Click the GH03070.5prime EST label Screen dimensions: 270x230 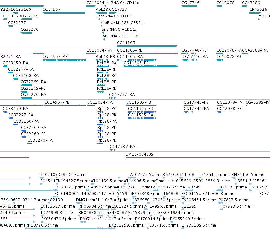click(164, 200)
